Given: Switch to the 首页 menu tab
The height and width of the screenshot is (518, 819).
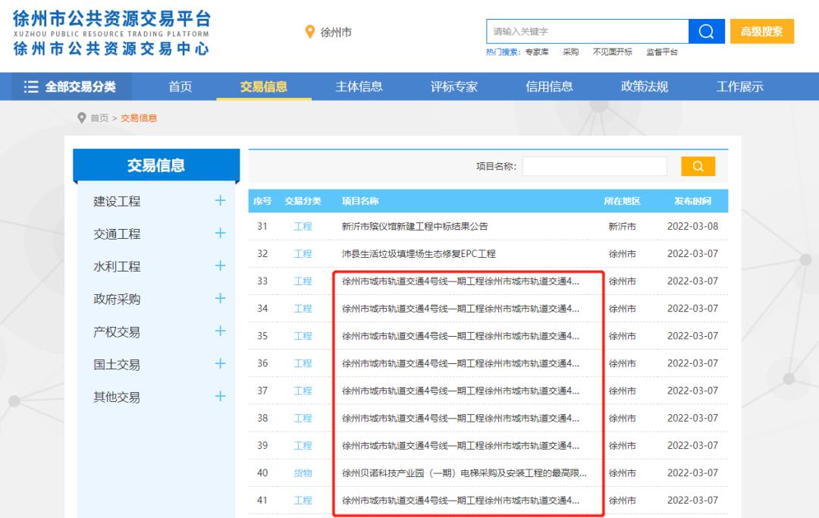Looking at the screenshot, I should point(179,86).
